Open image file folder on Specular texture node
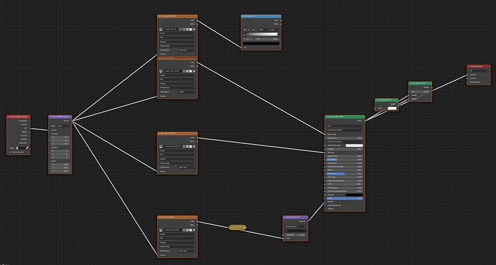 tap(191, 147)
